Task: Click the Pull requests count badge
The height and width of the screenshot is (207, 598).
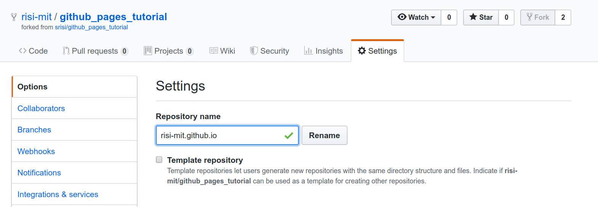Action: point(125,51)
